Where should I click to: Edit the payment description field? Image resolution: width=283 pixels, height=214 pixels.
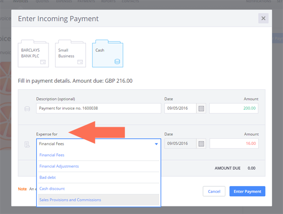pos(99,108)
